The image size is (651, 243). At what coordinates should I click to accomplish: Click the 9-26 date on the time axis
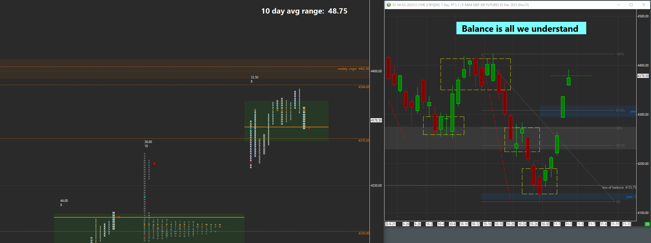406,224
